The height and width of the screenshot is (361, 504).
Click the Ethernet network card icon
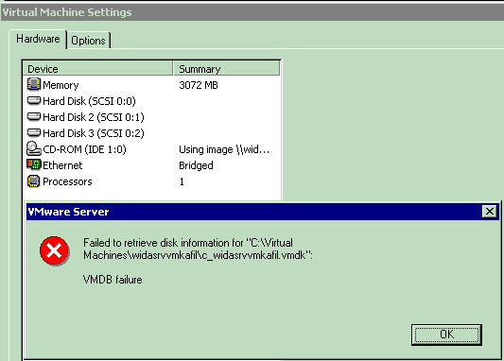tap(33, 164)
